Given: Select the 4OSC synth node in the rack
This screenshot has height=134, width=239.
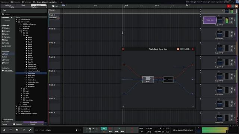Looking at the screenshot, I should pos(148,79).
